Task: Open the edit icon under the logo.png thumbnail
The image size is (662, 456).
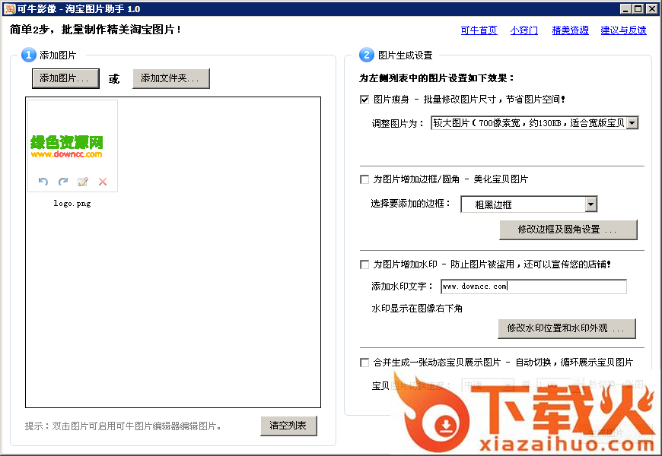Action: pos(83,182)
